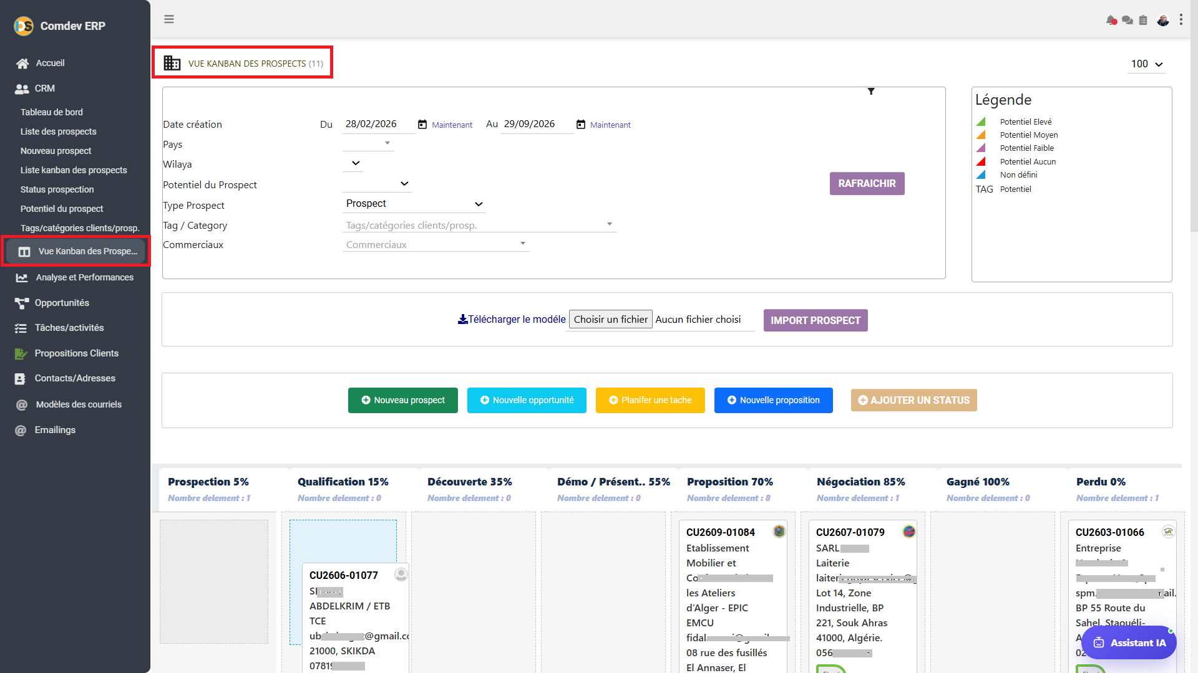Open the Wilaya dropdown
This screenshot has width=1198, height=673.
click(353, 163)
